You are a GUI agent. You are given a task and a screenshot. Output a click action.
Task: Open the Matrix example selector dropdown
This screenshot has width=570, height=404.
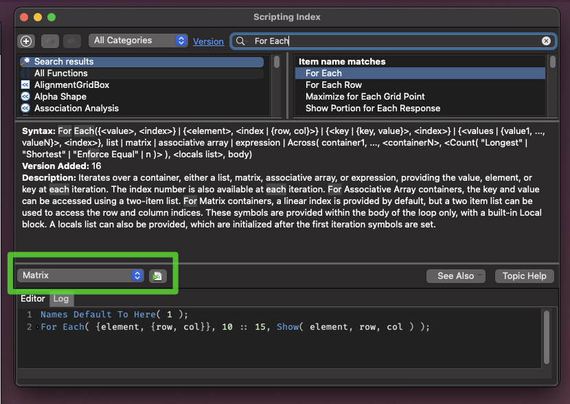click(x=80, y=276)
